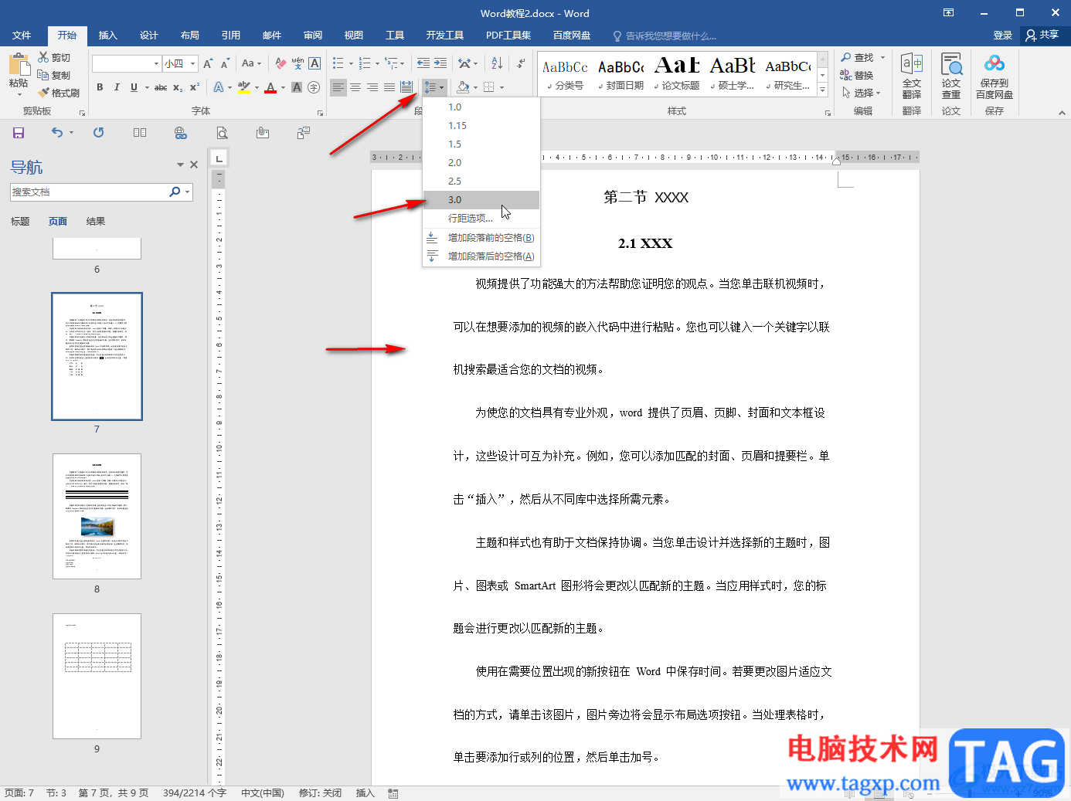Toggle character shading (gray A)
The height and width of the screenshot is (801, 1071).
coord(297,87)
